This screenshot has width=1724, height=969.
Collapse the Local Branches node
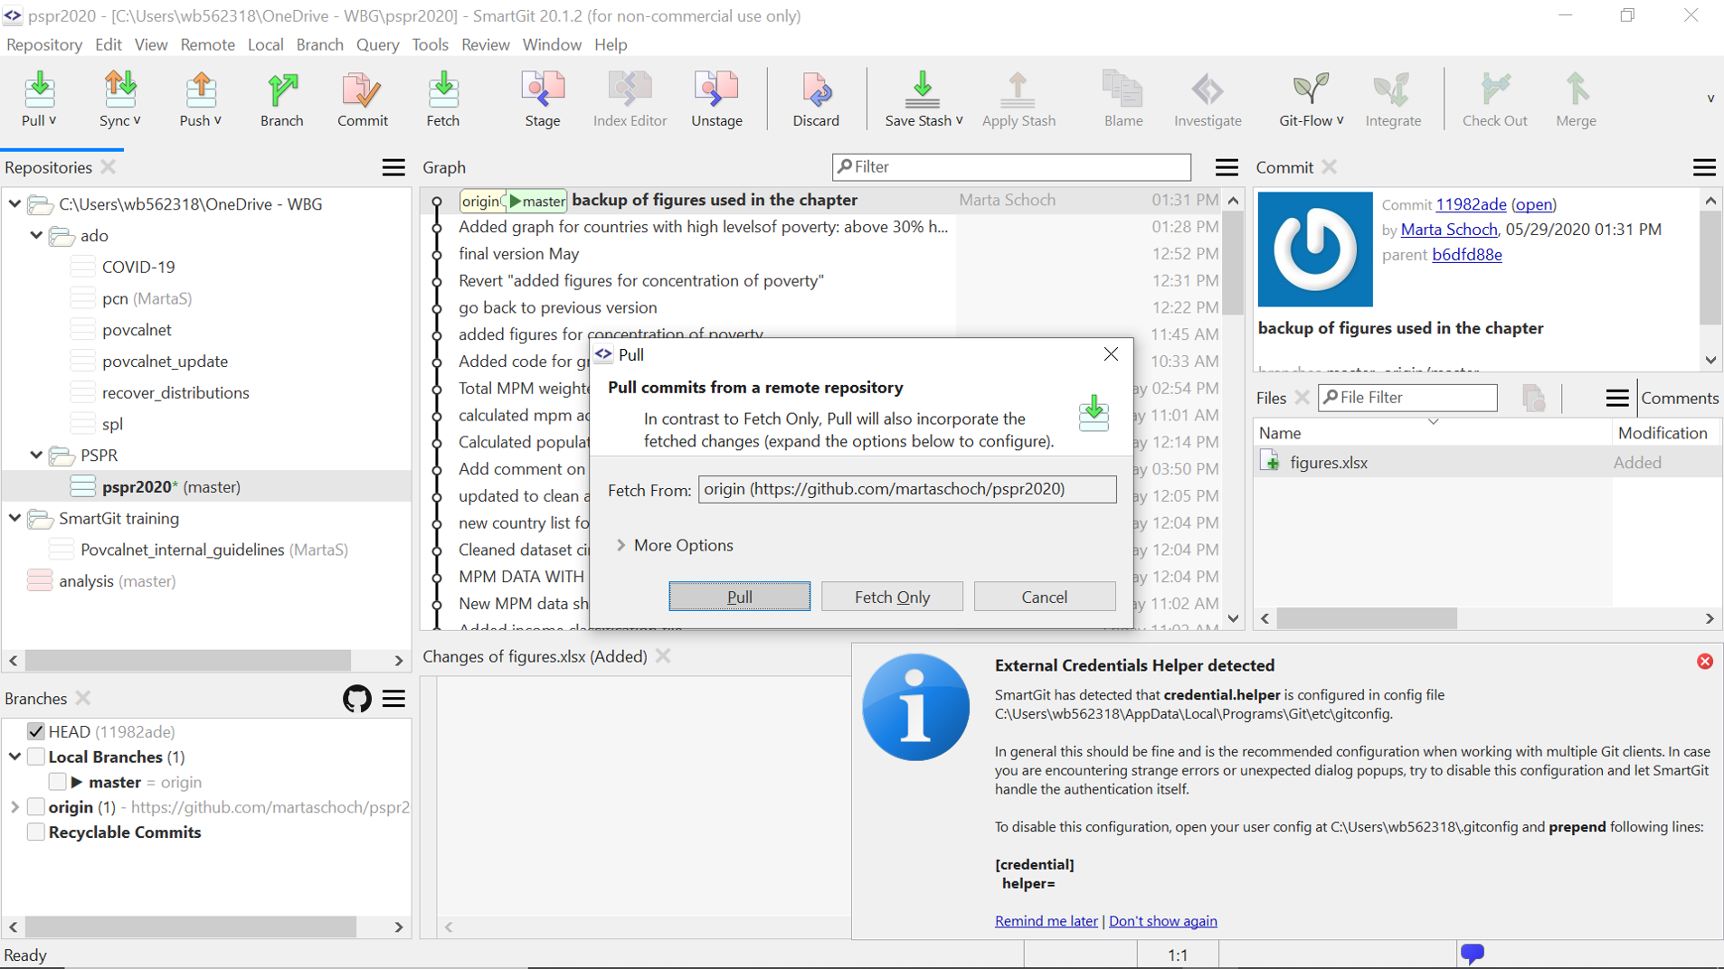pos(15,757)
